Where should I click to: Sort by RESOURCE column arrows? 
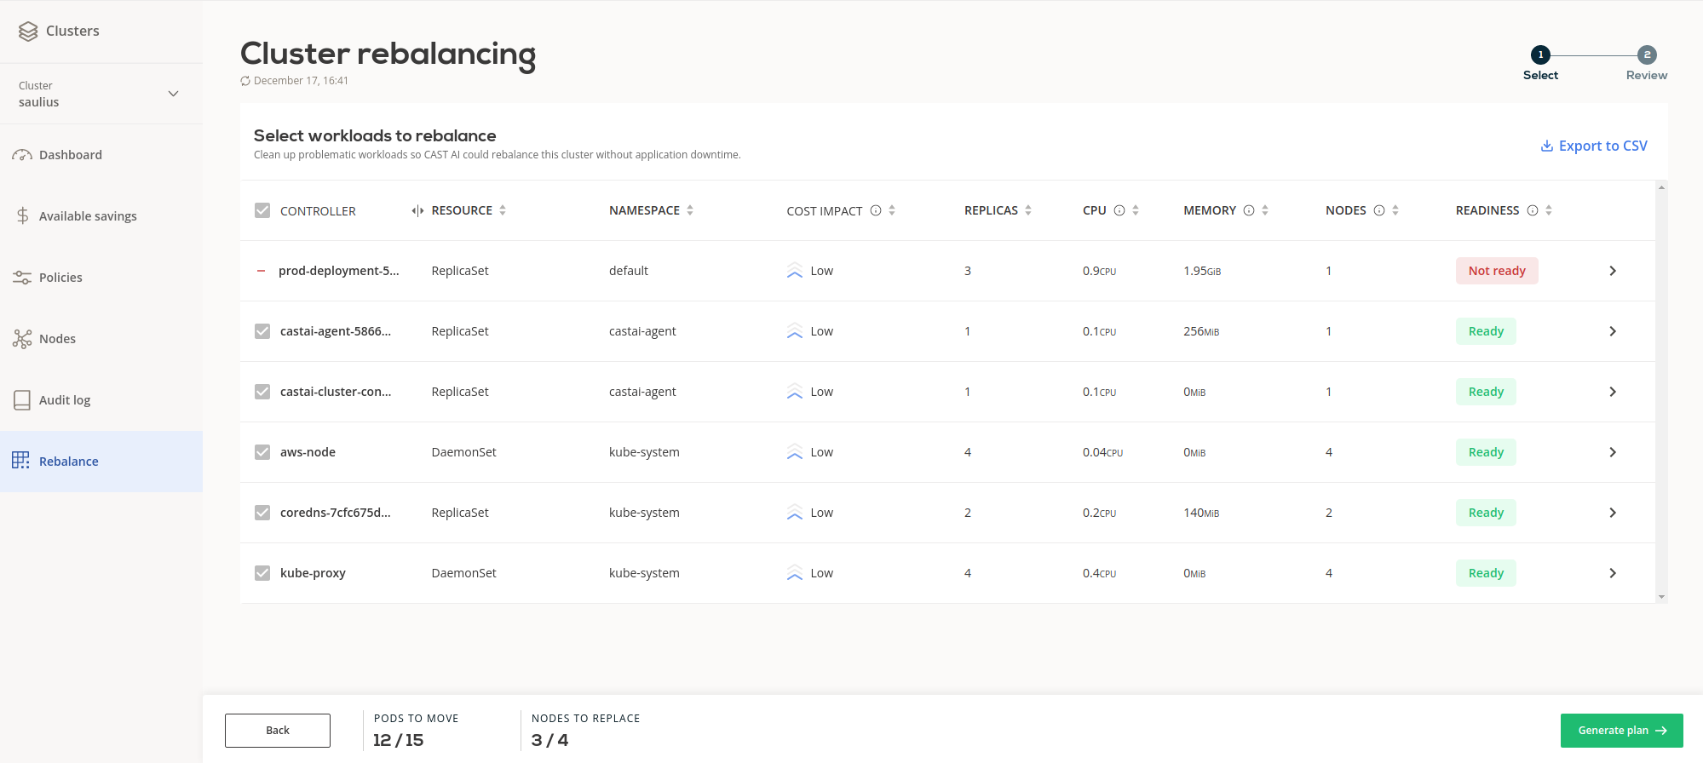(x=503, y=210)
